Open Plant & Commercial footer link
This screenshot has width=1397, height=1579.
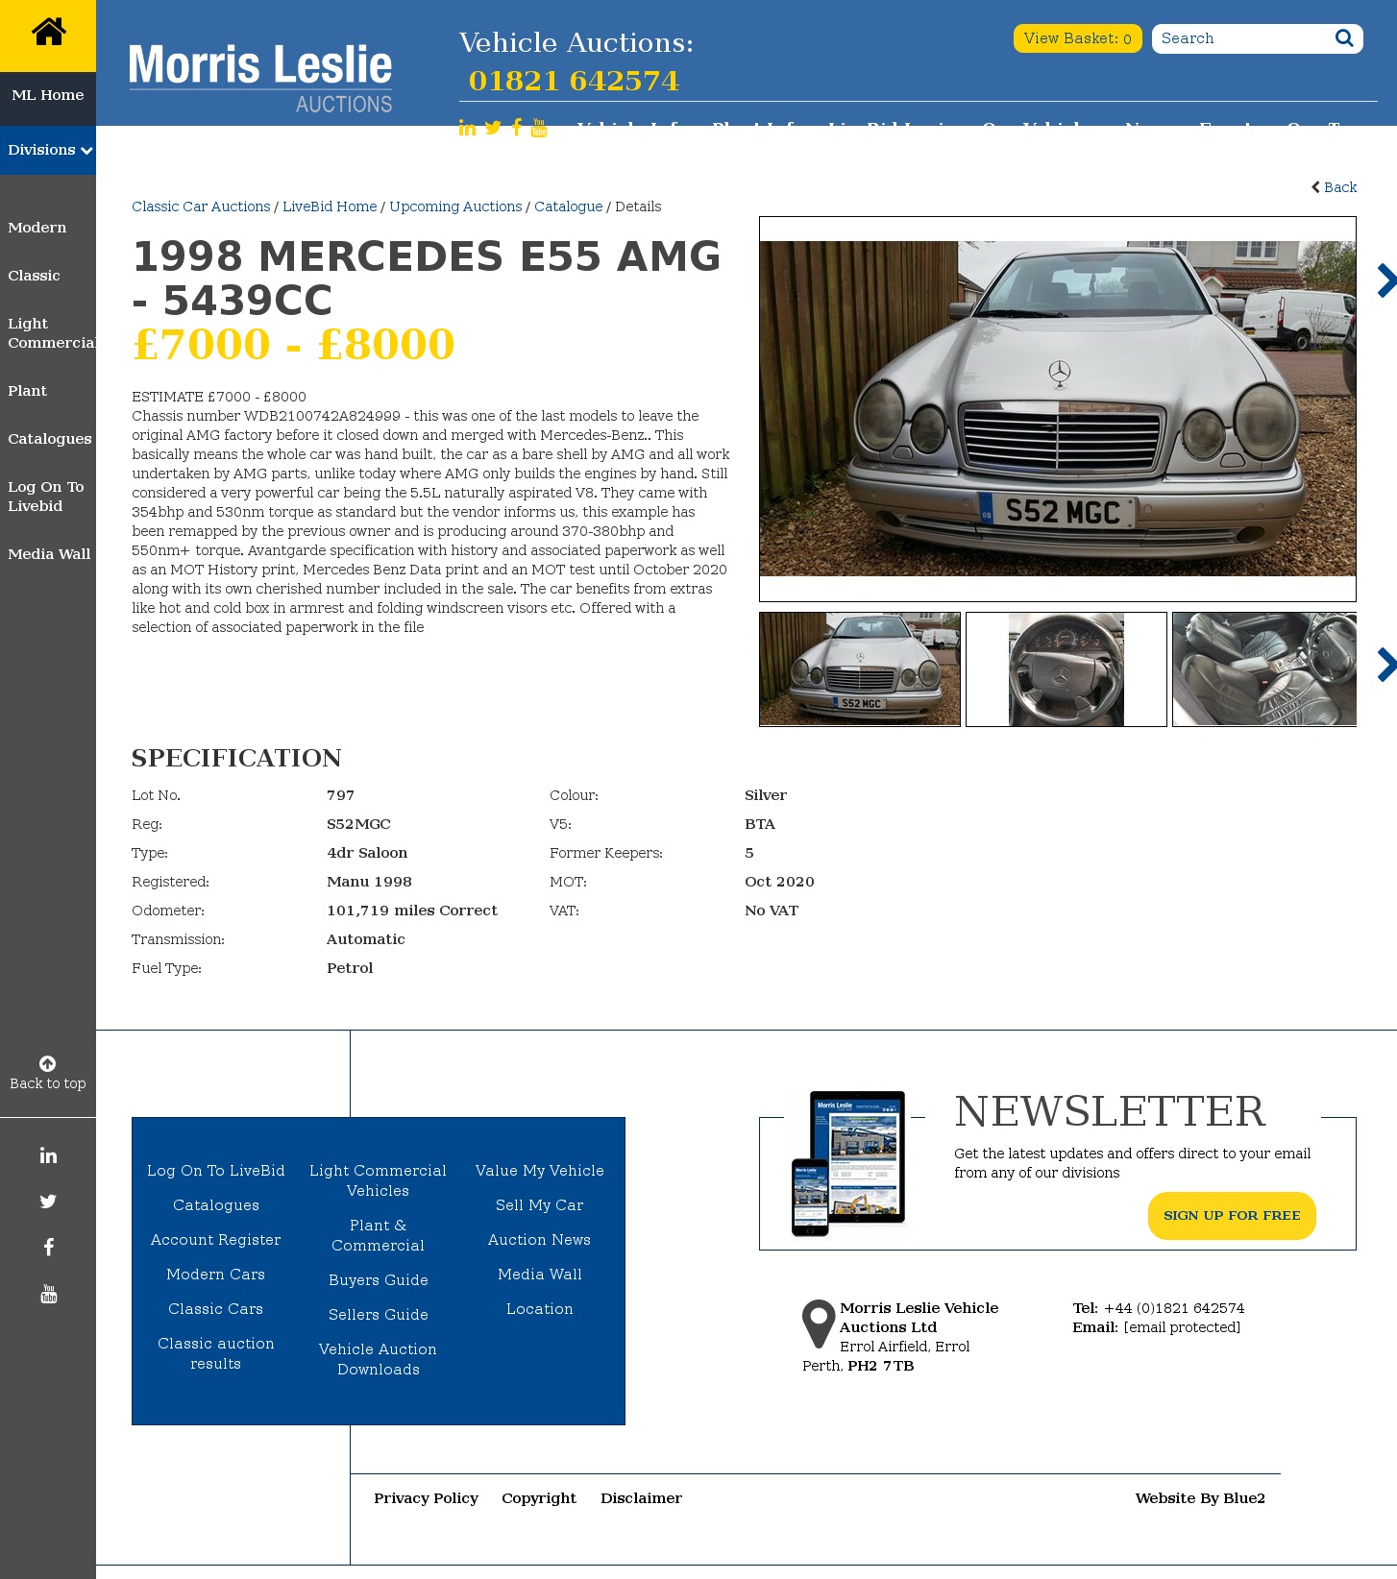pos(379,1235)
